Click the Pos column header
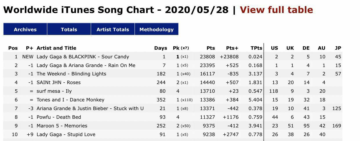This screenshot has width=360, height=141. click(x=13, y=48)
